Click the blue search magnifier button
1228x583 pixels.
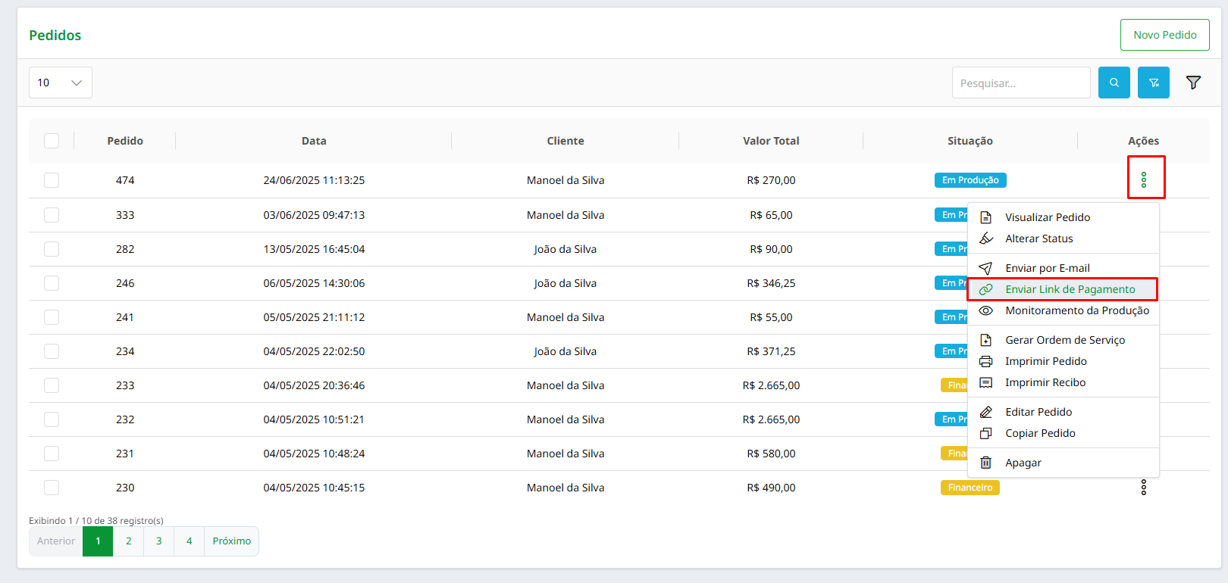pos(1114,83)
